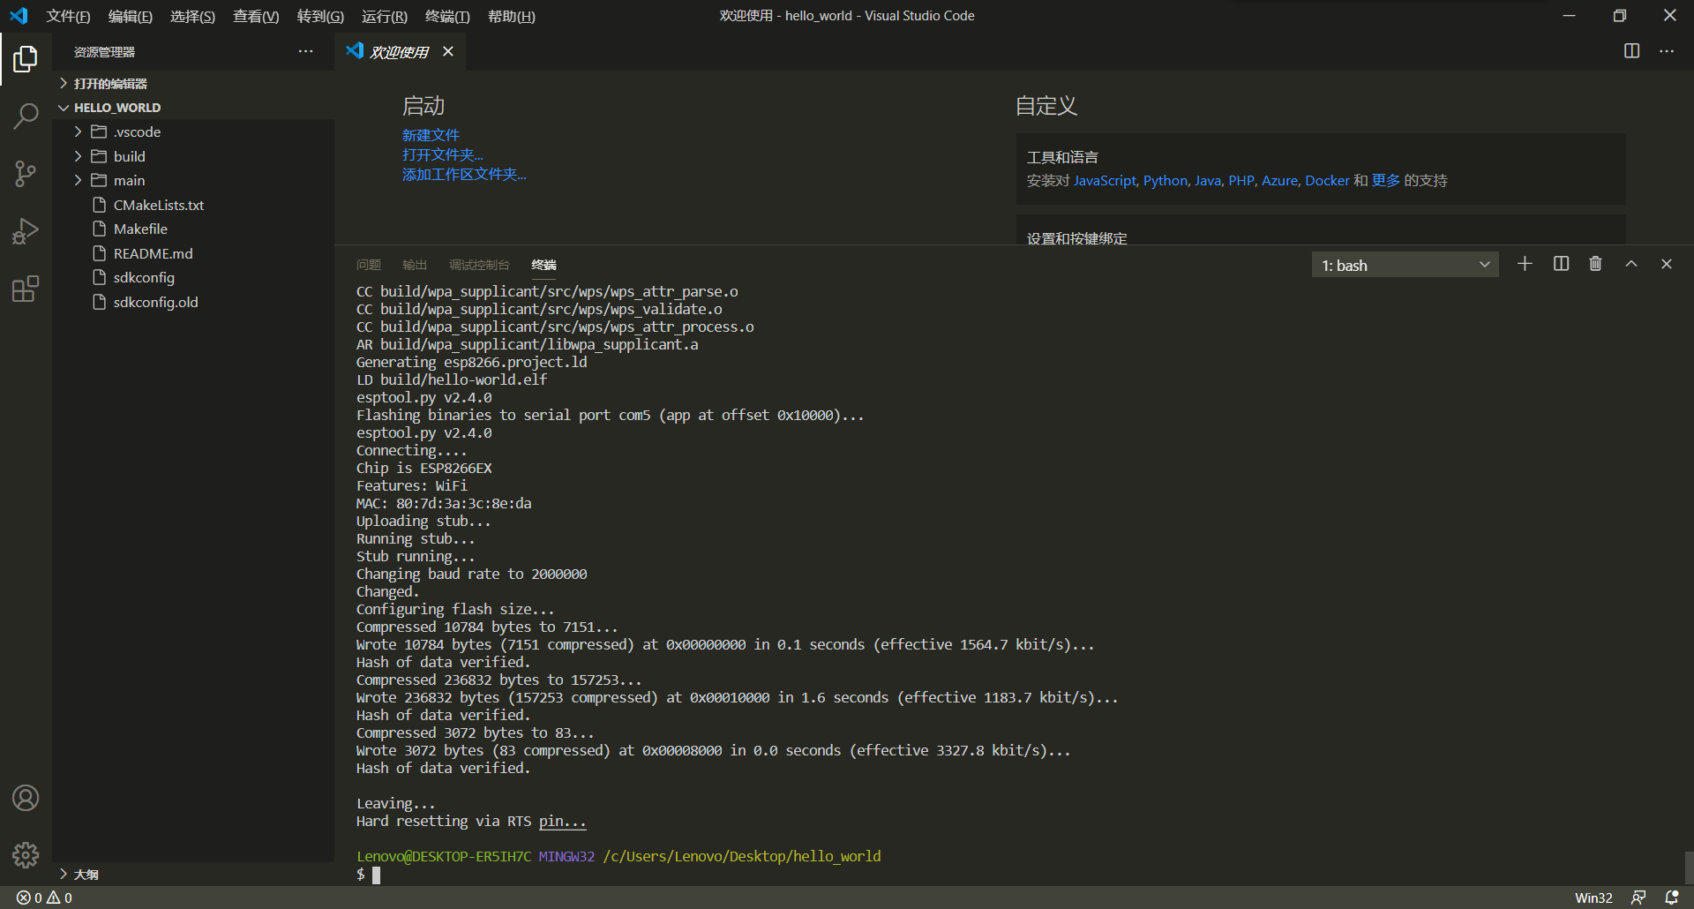Split the terminal panel
Viewport: 1694px width, 909px height.
tap(1561, 264)
